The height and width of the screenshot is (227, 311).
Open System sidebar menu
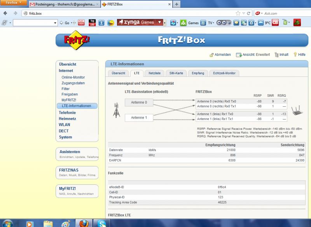65,137
